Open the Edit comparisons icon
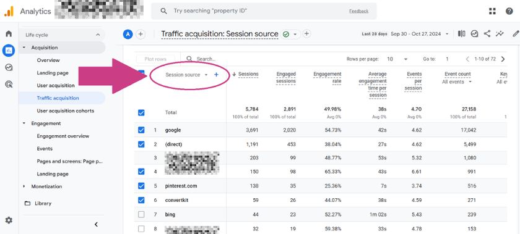 [x=461, y=33]
